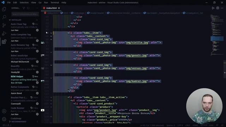Open the Explorer view in activity bar

[4, 9]
